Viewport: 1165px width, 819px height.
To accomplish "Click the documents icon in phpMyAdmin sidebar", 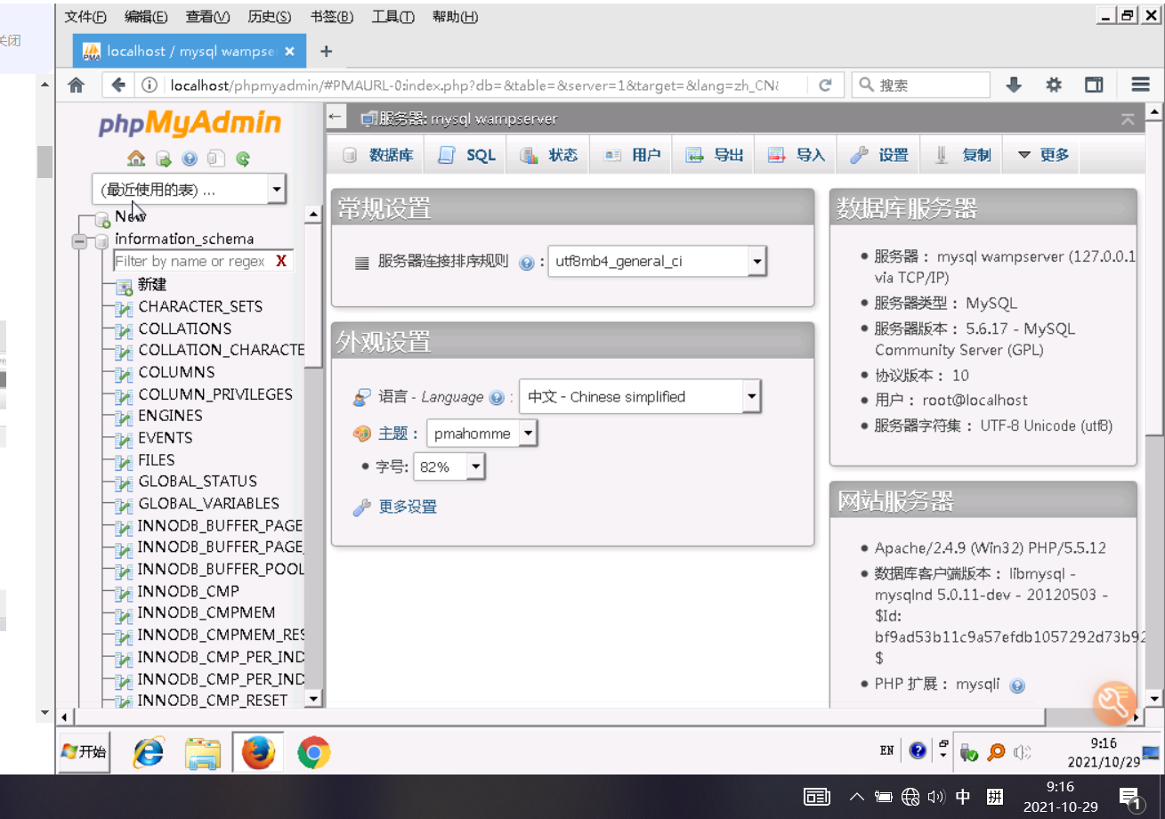I will [x=215, y=158].
